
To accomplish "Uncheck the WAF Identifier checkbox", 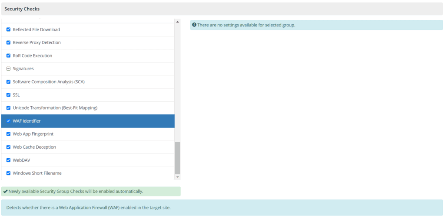I will tap(8, 121).
